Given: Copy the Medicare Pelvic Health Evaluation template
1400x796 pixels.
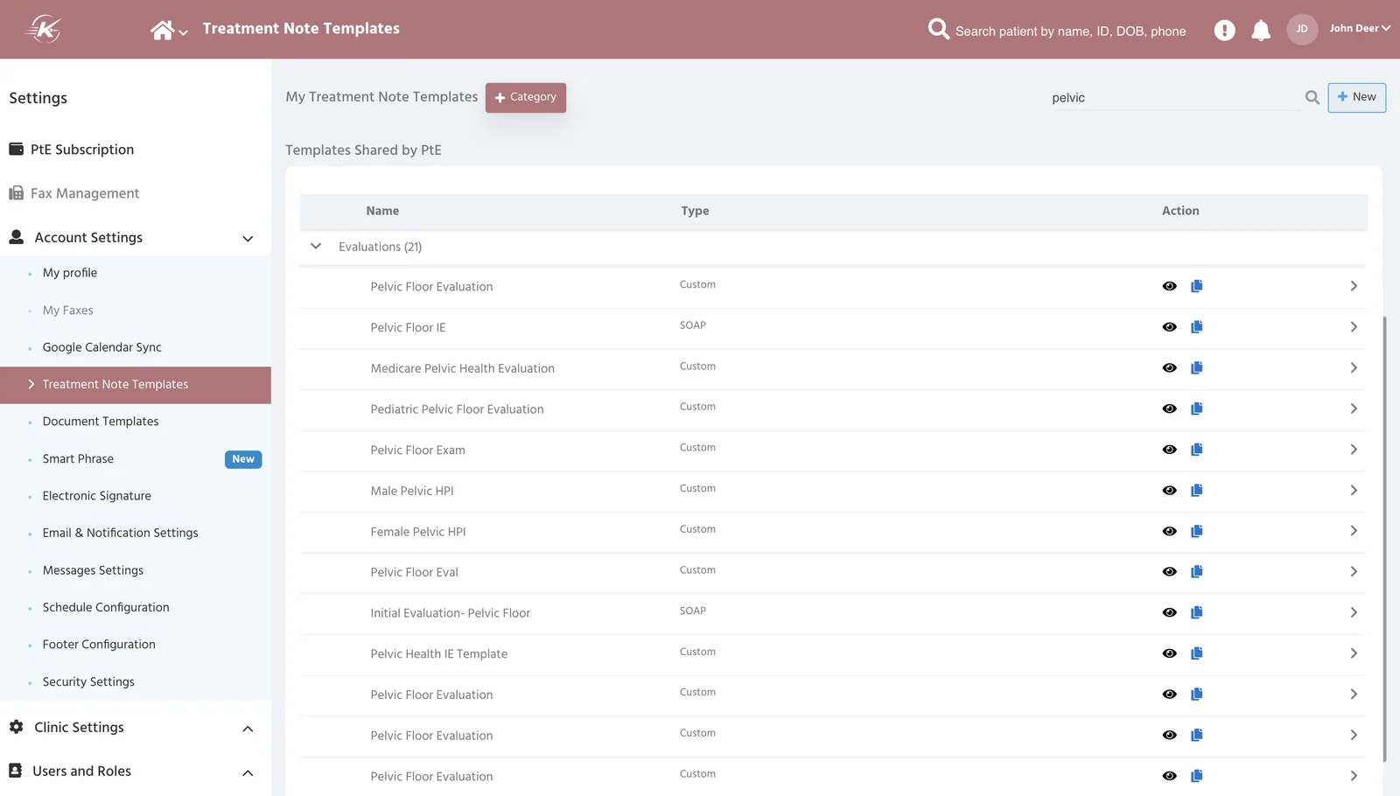Looking at the screenshot, I should (x=1197, y=368).
